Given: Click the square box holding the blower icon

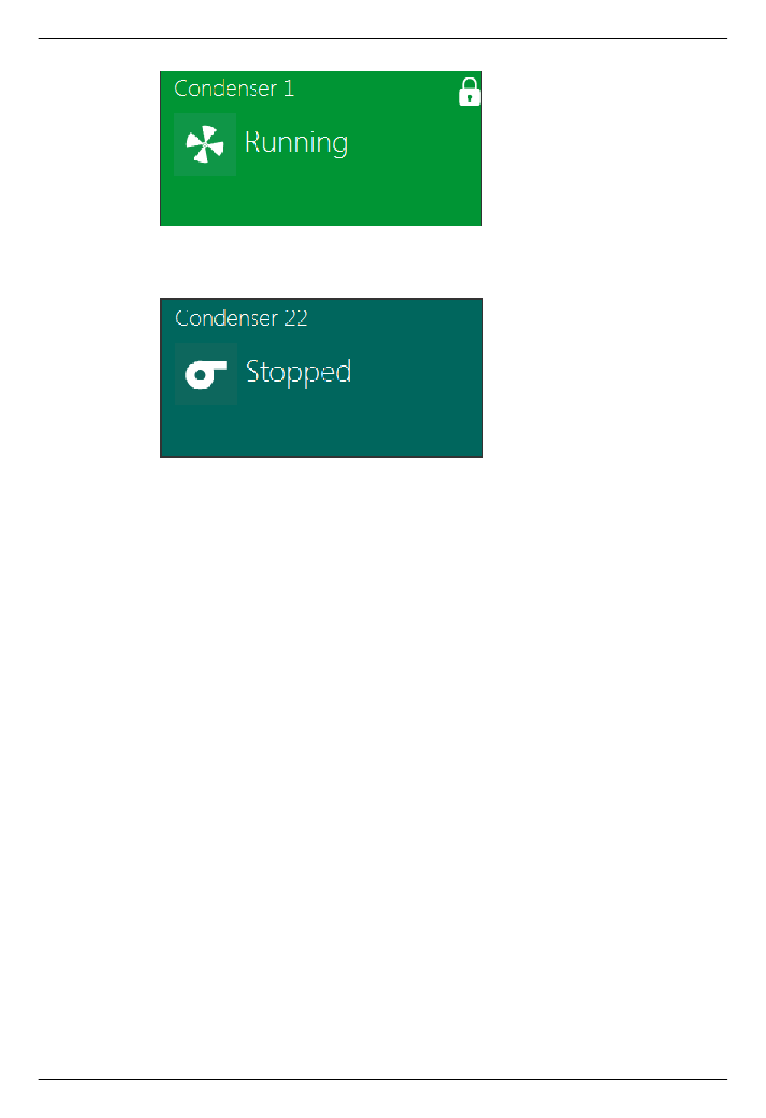Looking at the screenshot, I should [x=206, y=374].
